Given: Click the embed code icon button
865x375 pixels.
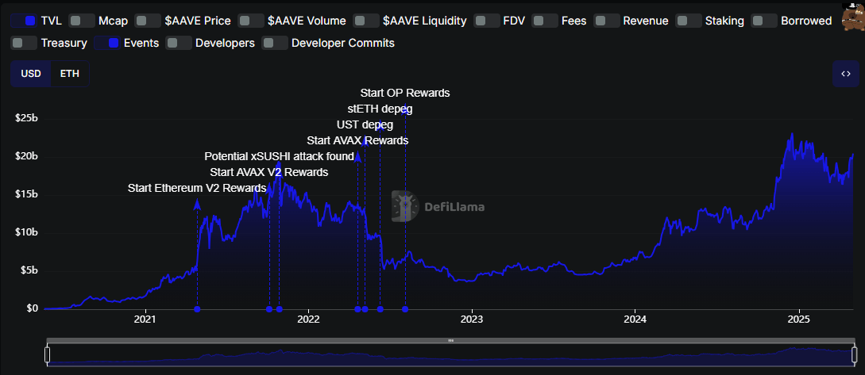Looking at the screenshot, I should 845,74.
